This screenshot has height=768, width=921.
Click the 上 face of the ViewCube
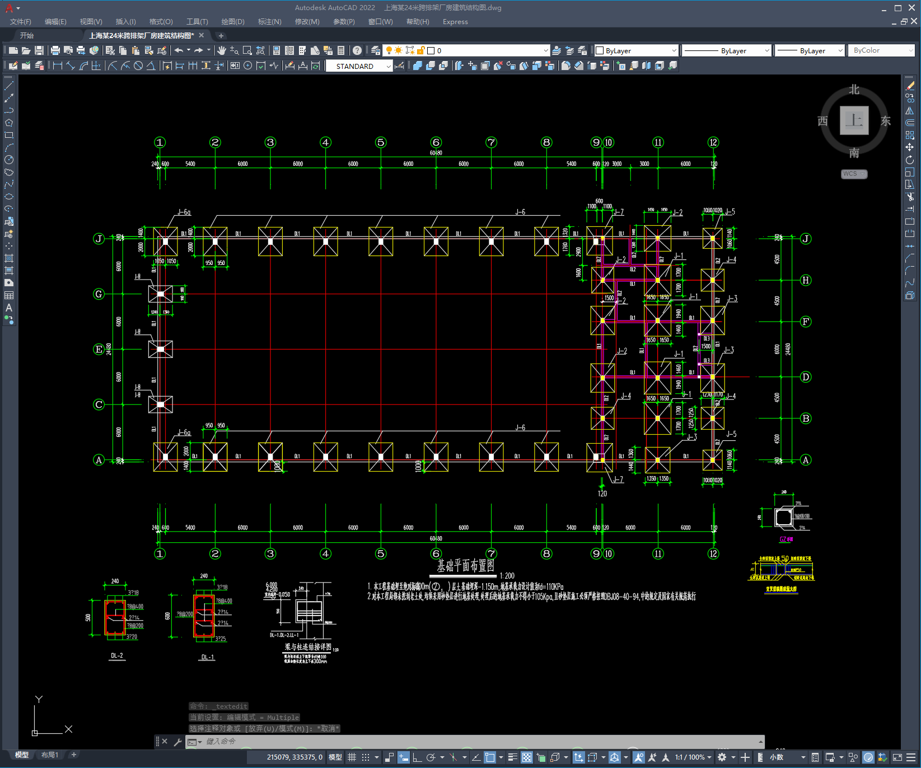(854, 120)
